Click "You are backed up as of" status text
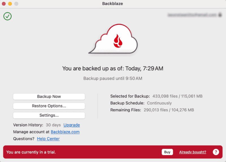The height and width of the screenshot is (162, 226). point(113,68)
